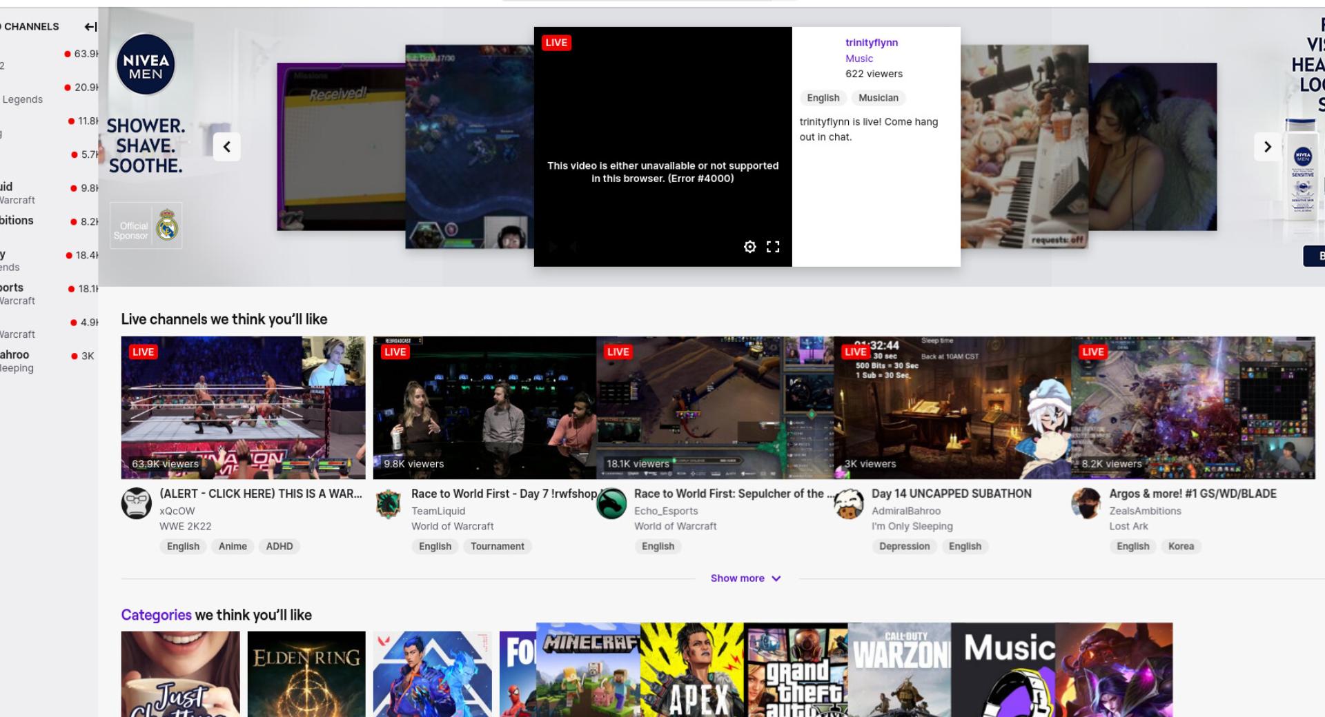Open AdmiralBahroo channel avatar

click(x=849, y=503)
